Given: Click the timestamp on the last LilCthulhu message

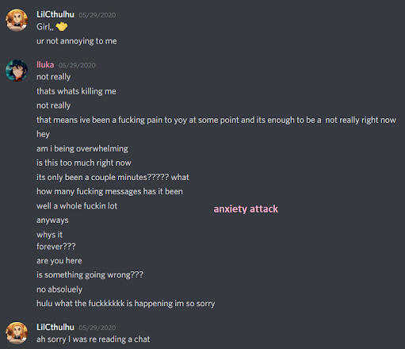Looking at the screenshot, I should point(97,328).
